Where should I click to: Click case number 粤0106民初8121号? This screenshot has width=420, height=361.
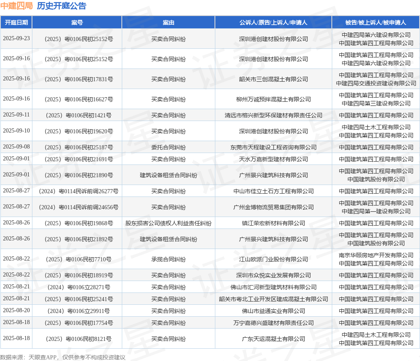[89, 339]
